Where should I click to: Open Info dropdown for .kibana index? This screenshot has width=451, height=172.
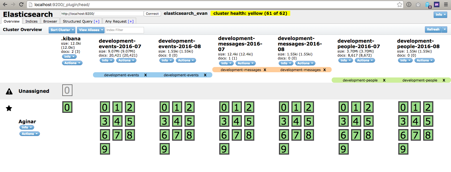click(69, 57)
